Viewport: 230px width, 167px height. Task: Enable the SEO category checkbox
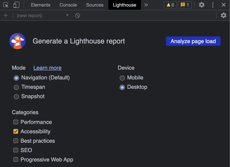point(16,150)
